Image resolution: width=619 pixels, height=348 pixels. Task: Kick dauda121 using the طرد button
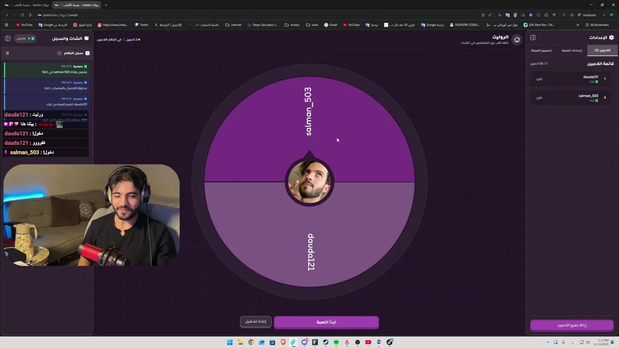pos(539,79)
